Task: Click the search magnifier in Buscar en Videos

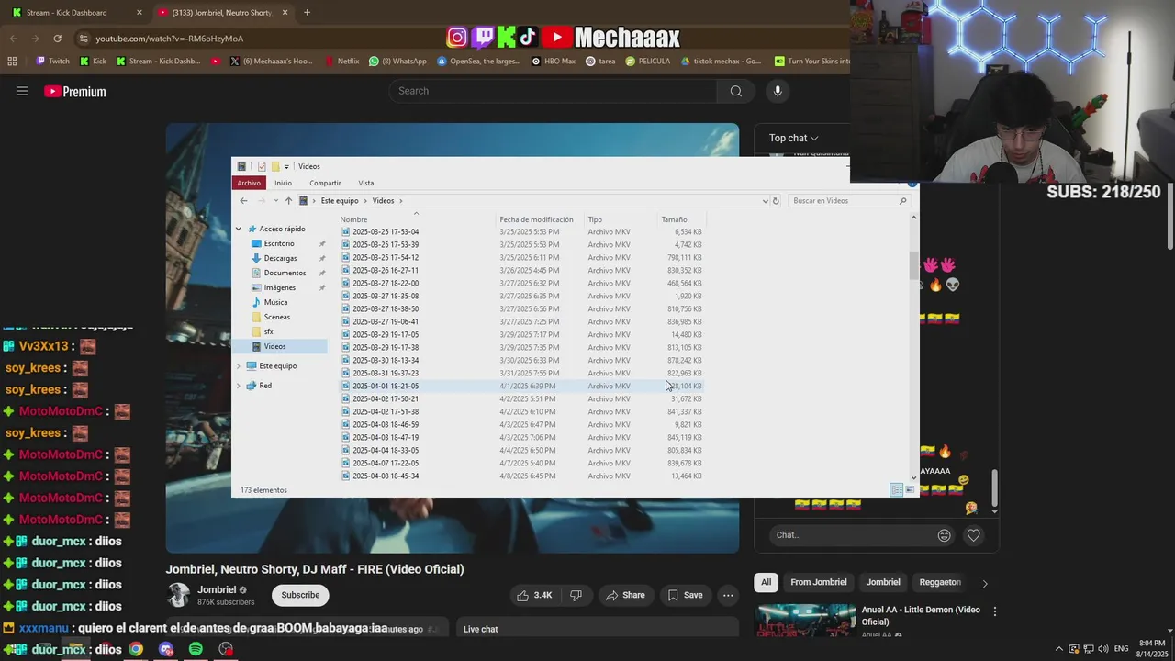Action: (x=902, y=201)
